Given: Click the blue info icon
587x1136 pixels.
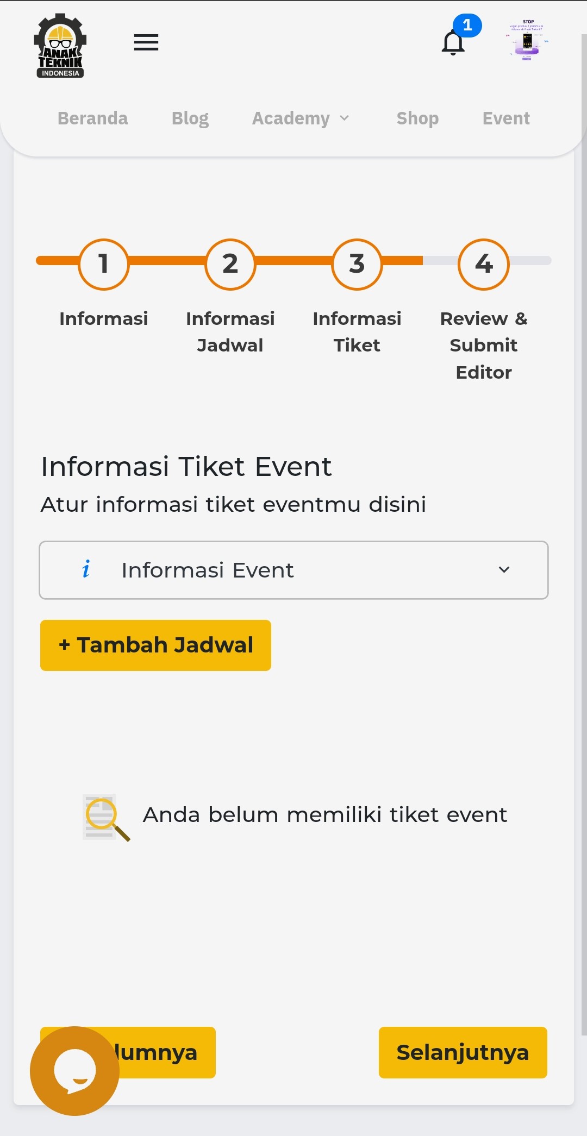Looking at the screenshot, I should point(86,569).
